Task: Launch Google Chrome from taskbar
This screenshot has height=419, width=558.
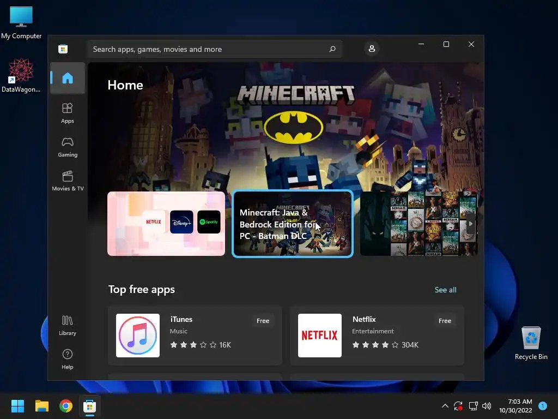Action: point(66,406)
